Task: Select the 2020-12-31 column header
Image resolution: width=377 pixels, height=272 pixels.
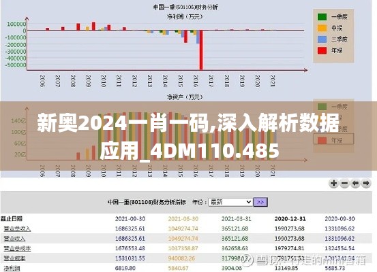Action: [x=290, y=219]
